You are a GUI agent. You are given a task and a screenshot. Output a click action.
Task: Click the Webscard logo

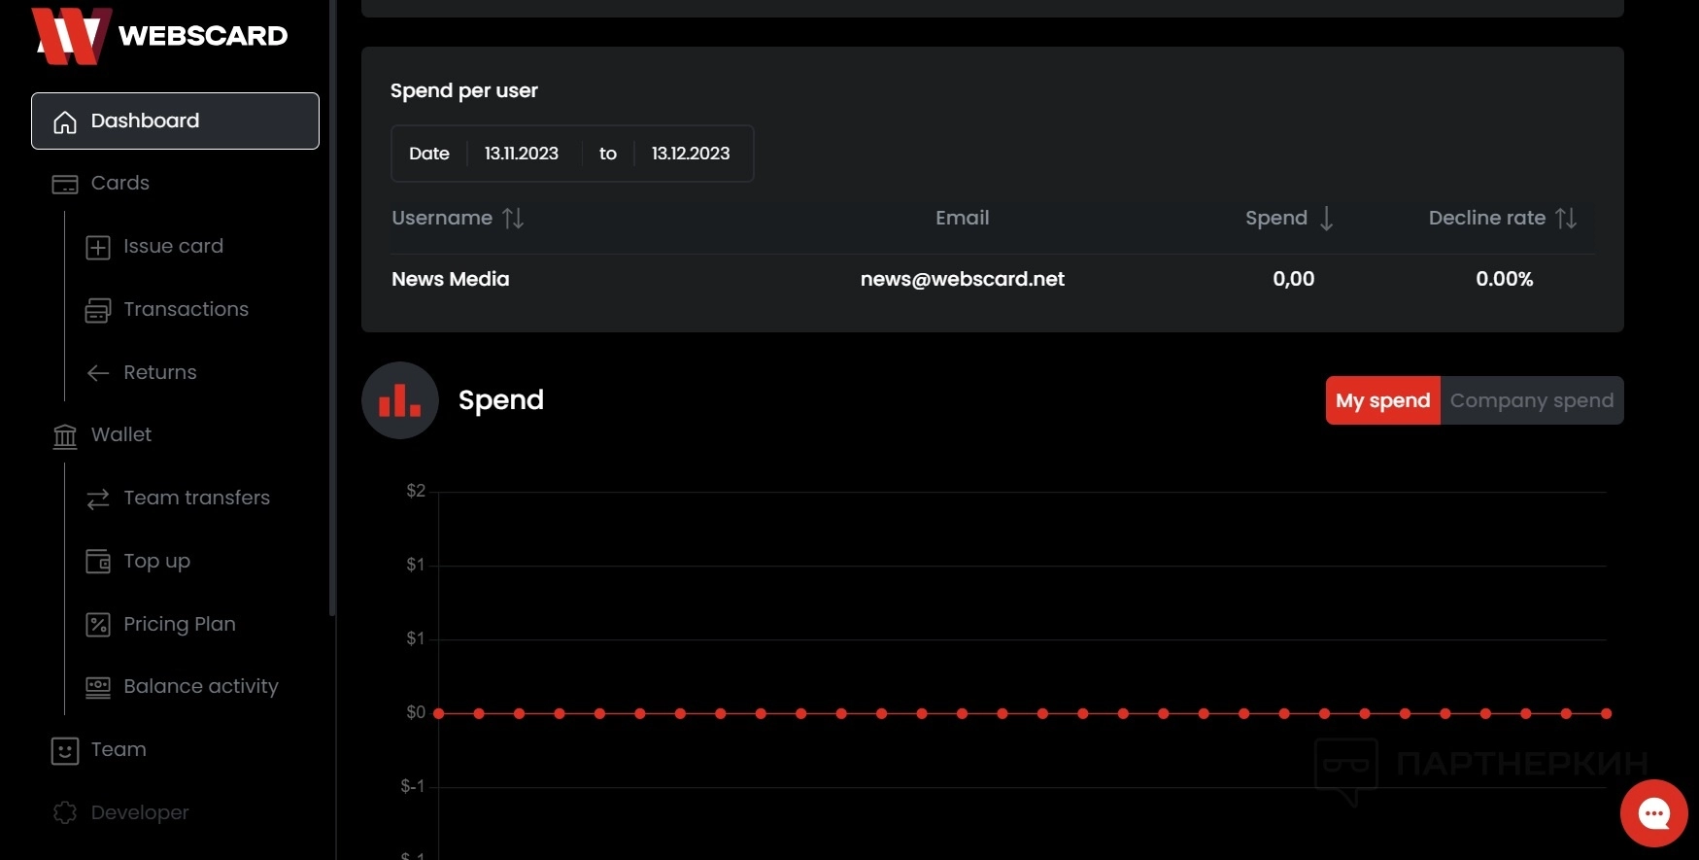(x=159, y=36)
